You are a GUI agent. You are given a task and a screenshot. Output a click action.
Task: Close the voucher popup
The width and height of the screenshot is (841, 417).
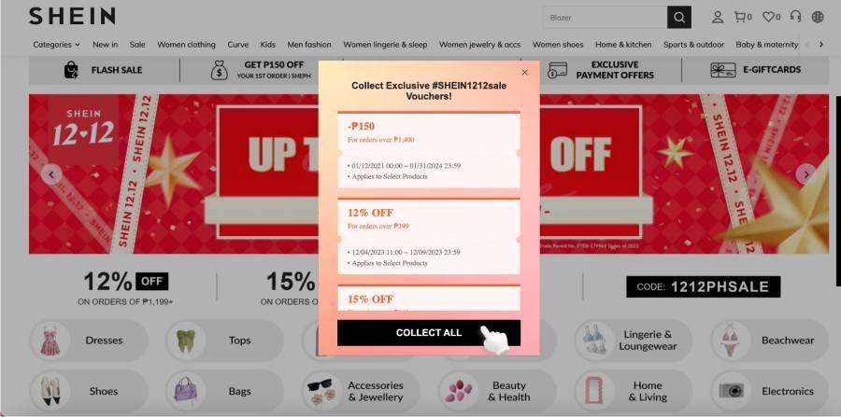[524, 72]
